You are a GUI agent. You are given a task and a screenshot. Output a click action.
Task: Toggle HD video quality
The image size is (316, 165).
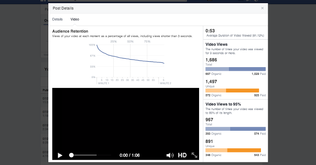pos(182,155)
